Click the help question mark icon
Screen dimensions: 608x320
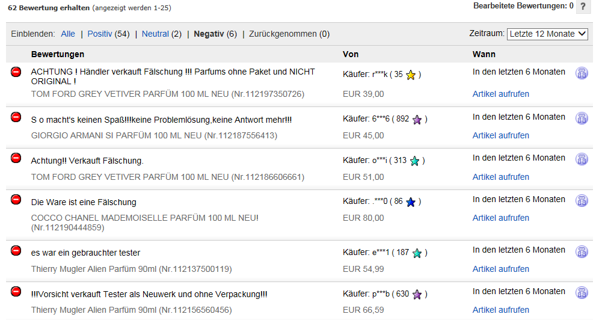583,7
